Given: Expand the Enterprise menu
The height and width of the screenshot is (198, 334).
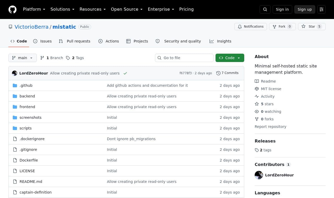Looking at the screenshot, I should click(161, 9).
